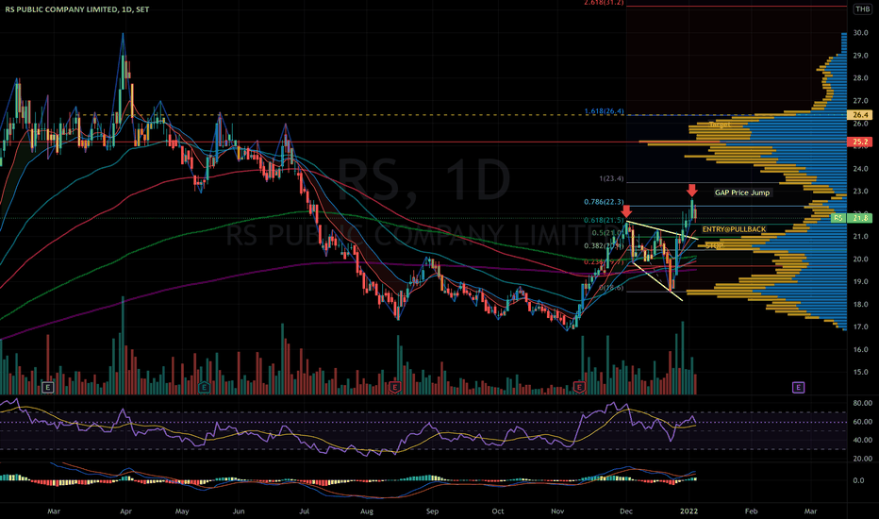
Task: Click the red earnings E marker in mid-August
Action: pos(395,387)
